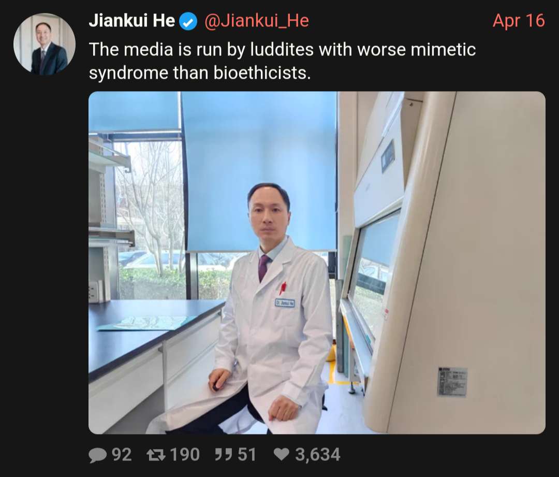This screenshot has height=477, width=559.
Task: Select the tweet text about luddites
Action: (x=282, y=61)
